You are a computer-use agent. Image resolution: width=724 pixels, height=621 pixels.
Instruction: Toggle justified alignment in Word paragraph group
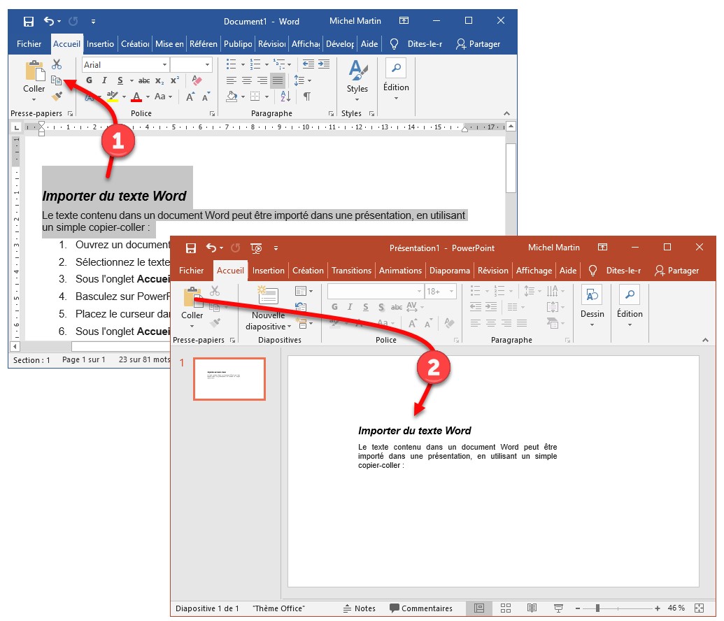pos(278,80)
